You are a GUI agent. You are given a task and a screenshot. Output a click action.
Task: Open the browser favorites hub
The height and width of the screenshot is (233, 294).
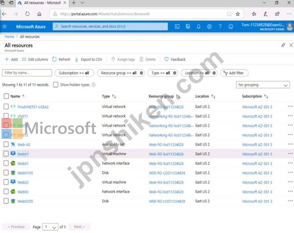point(254,14)
